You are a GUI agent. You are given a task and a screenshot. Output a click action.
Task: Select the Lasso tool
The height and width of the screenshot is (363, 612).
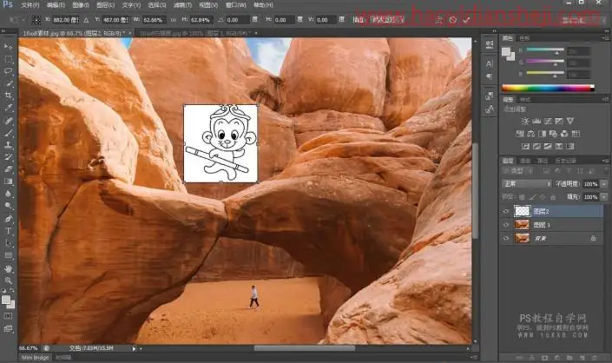point(8,71)
